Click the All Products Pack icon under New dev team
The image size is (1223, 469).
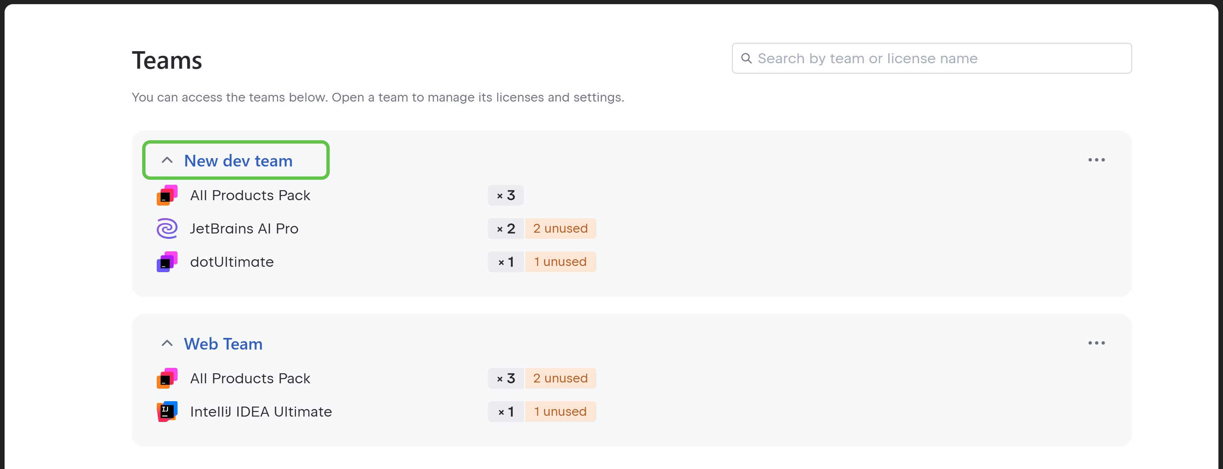point(167,195)
